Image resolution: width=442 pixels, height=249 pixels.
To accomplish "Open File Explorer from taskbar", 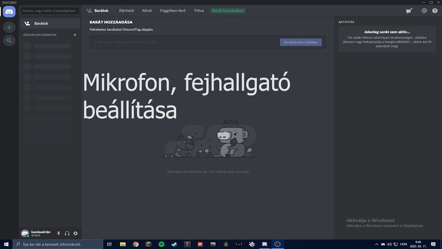I will (x=123, y=244).
